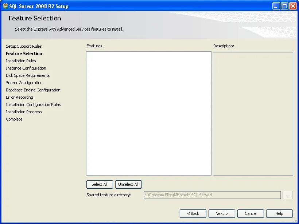This screenshot has height=224, width=299.
Task: Go to the previous step with Back
Action: tap(193, 213)
